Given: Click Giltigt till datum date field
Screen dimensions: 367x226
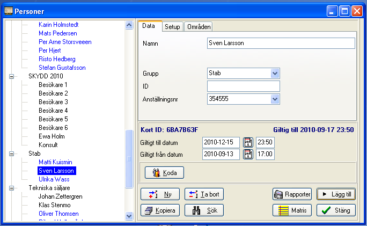Looking at the screenshot, I should tap(221, 142).
